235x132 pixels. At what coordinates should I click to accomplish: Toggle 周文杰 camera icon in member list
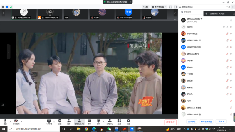231,27
